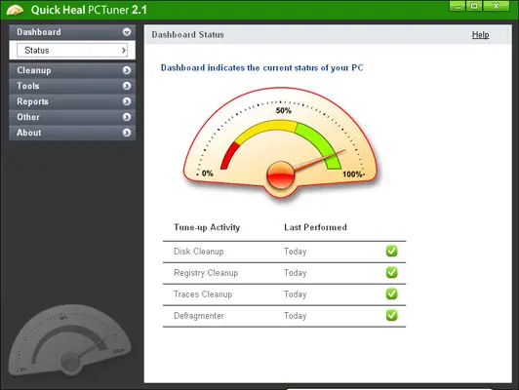Click the Dashboard Status header bar
The width and height of the screenshot is (519, 390).
coord(328,35)
